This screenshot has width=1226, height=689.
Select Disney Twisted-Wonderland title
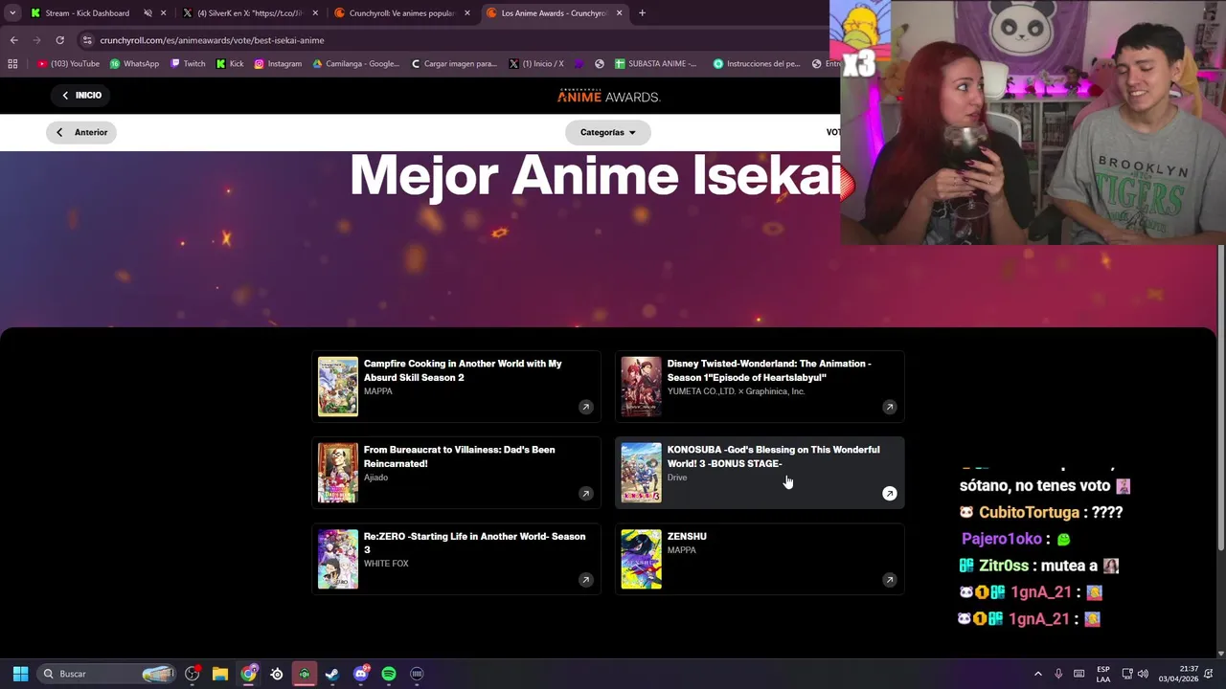[769, 370]
